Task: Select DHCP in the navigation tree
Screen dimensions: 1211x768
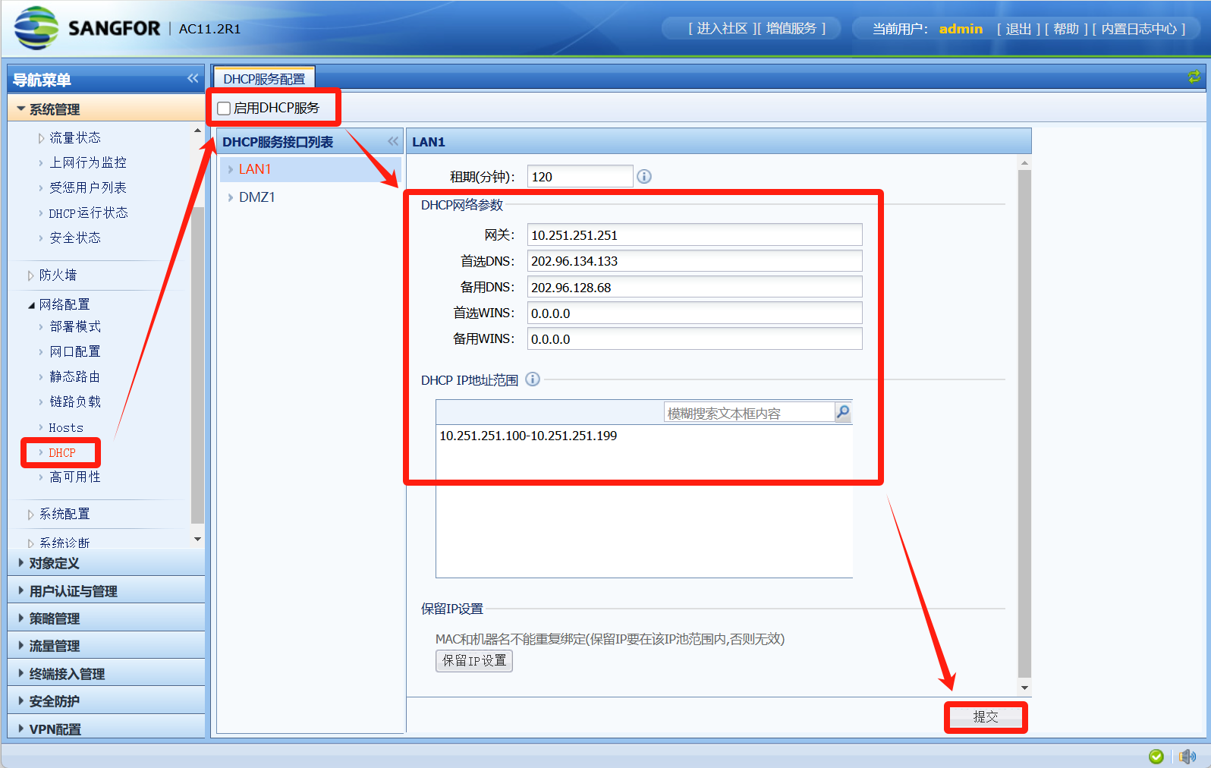Action: (62, 453)
